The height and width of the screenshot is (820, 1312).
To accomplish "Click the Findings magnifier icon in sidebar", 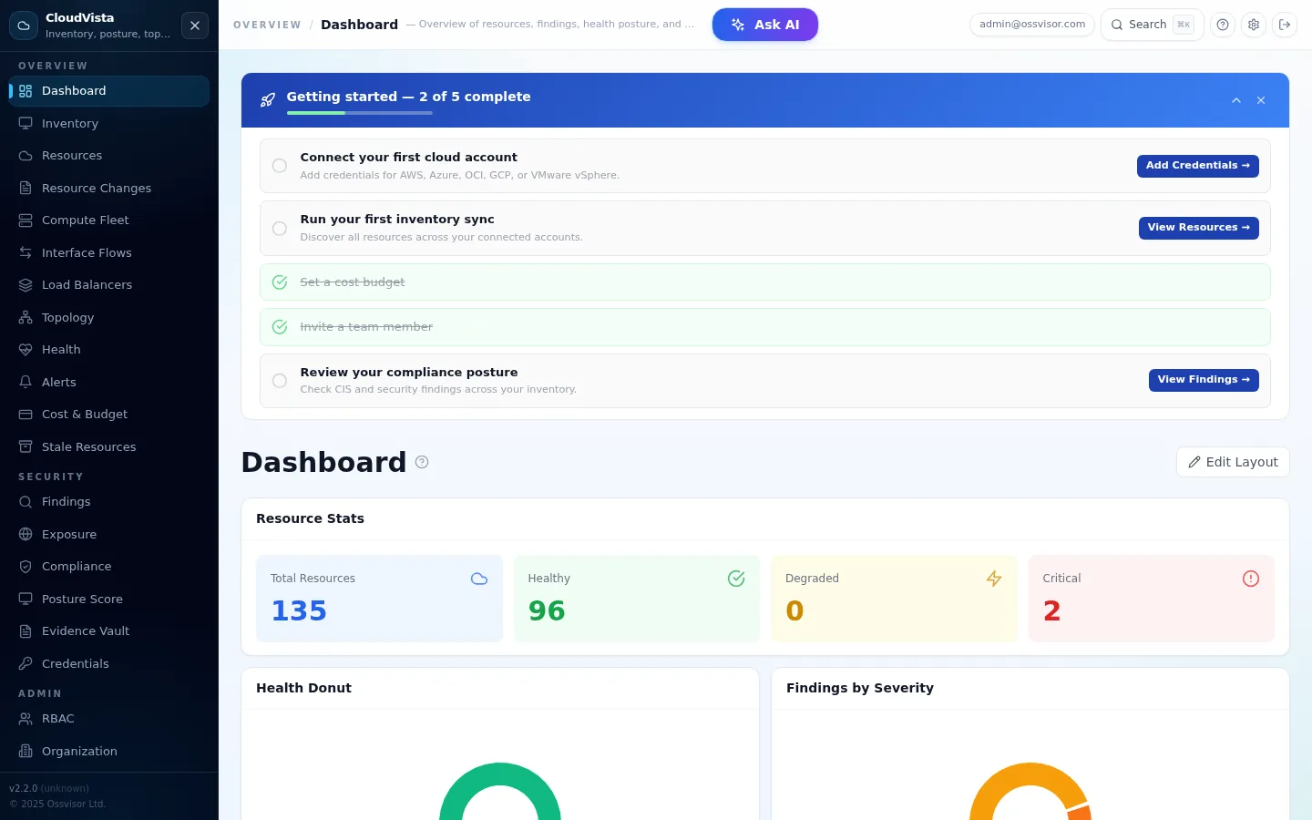I will 26,502.
